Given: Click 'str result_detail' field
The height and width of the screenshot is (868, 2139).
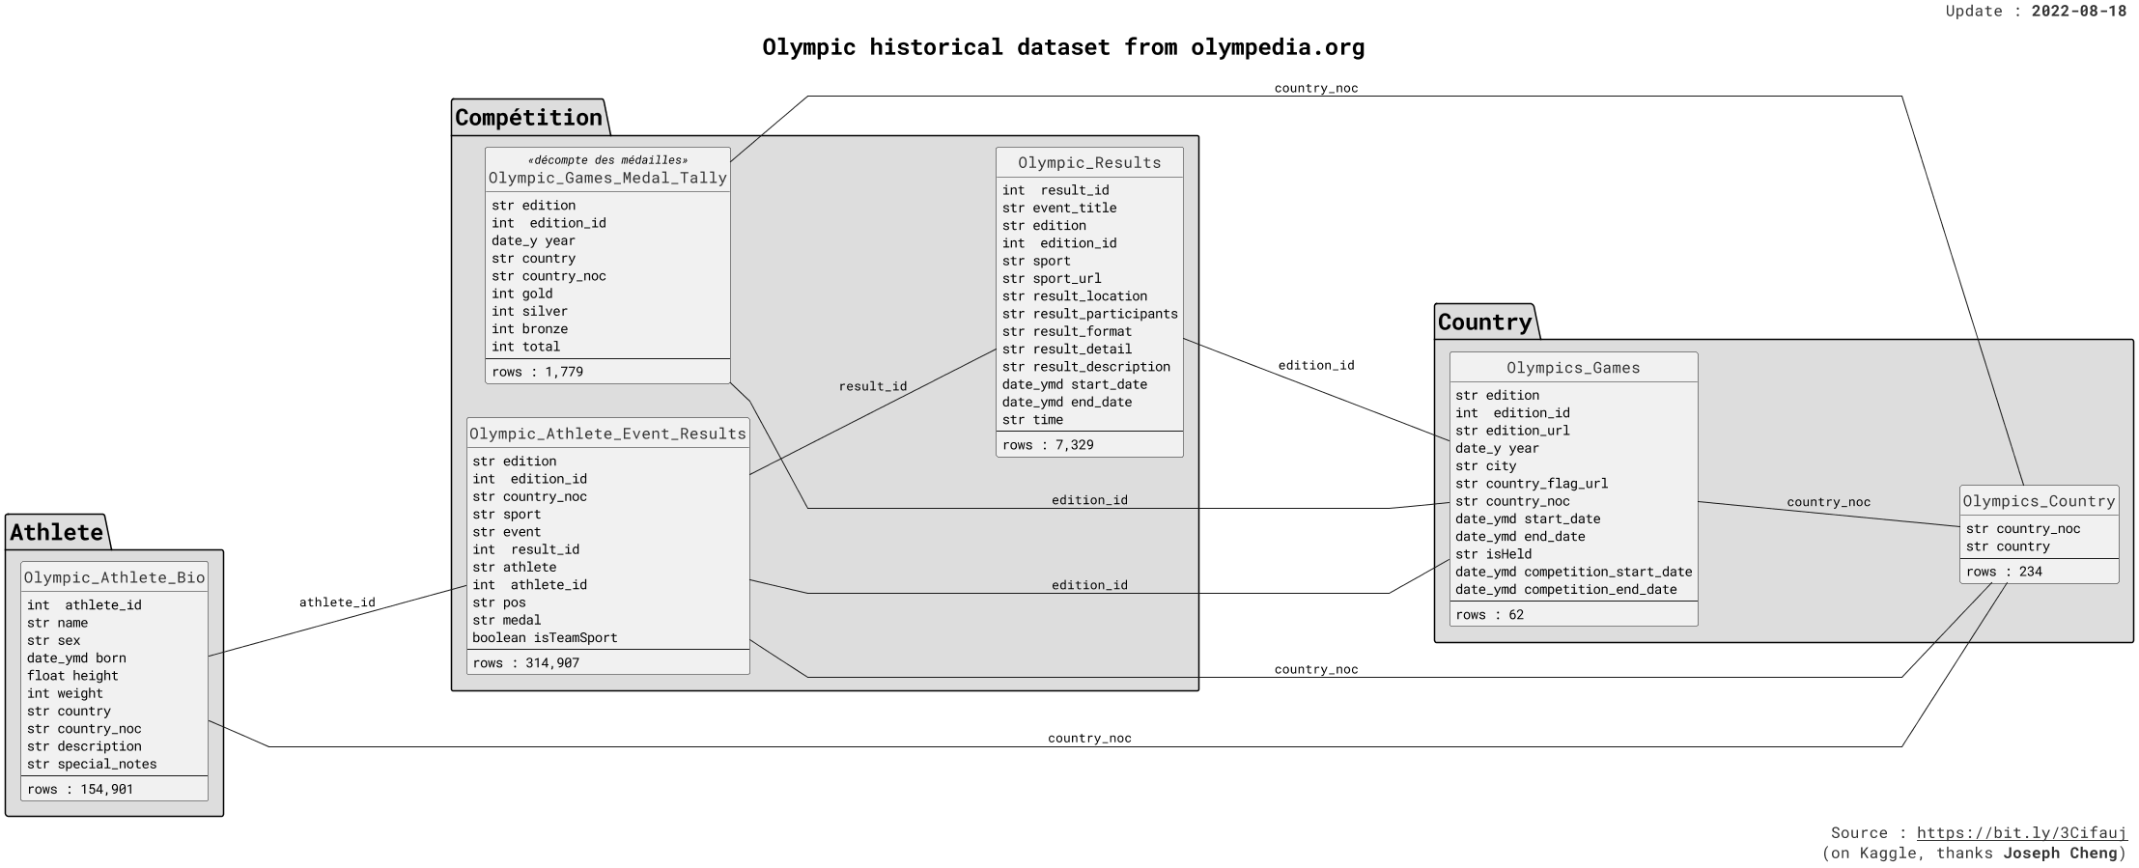Looking at the screenshot, I should pyautogui.click(x=1067, y=349).
